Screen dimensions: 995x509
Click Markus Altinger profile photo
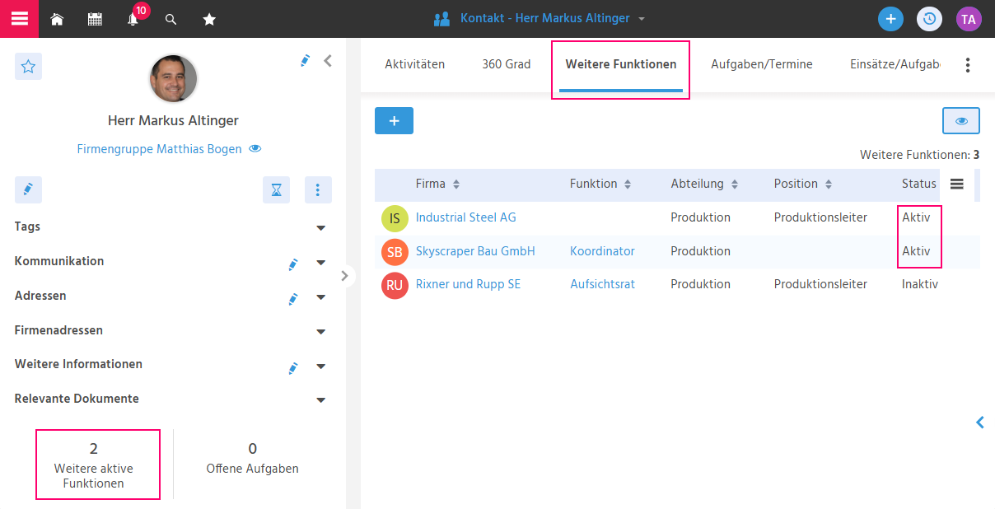tap(173, 79)
